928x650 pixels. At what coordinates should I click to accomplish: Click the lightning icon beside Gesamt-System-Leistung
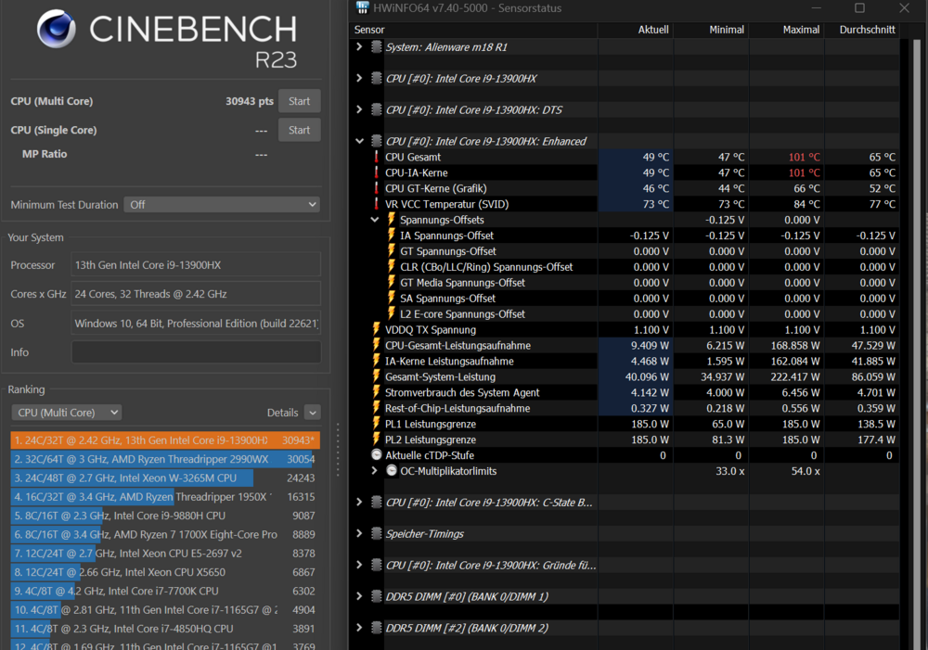point(377,376)
